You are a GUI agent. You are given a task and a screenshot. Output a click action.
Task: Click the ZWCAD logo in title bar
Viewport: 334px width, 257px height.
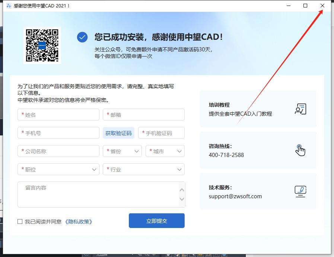tap(8, 6)
